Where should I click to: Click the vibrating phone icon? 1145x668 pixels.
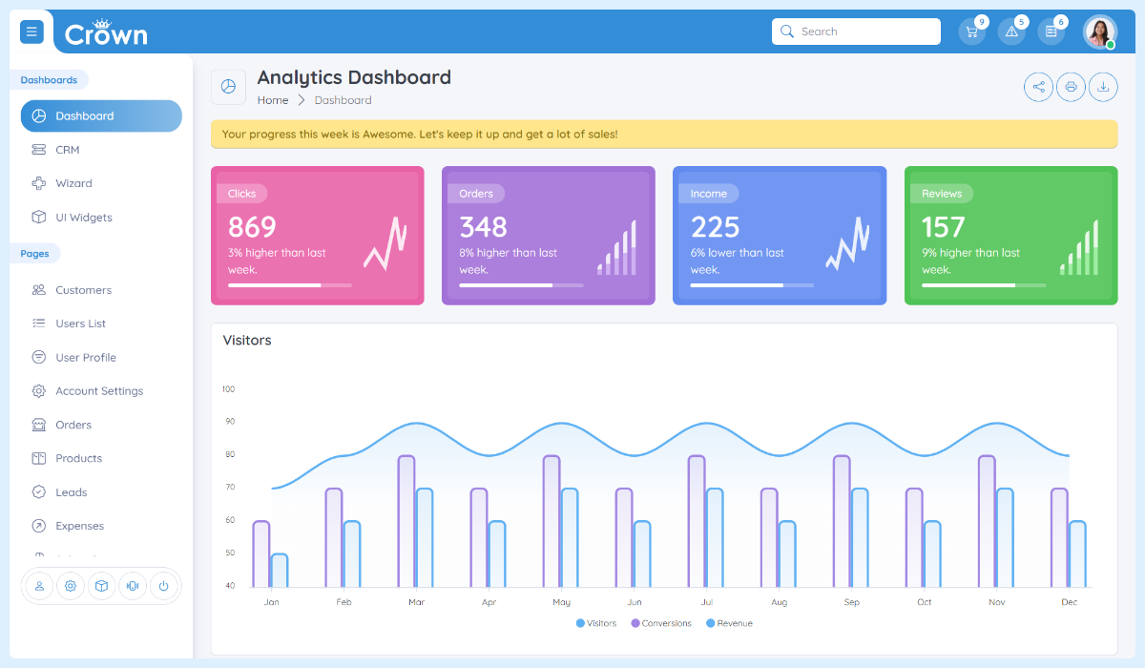pos(132,586)
